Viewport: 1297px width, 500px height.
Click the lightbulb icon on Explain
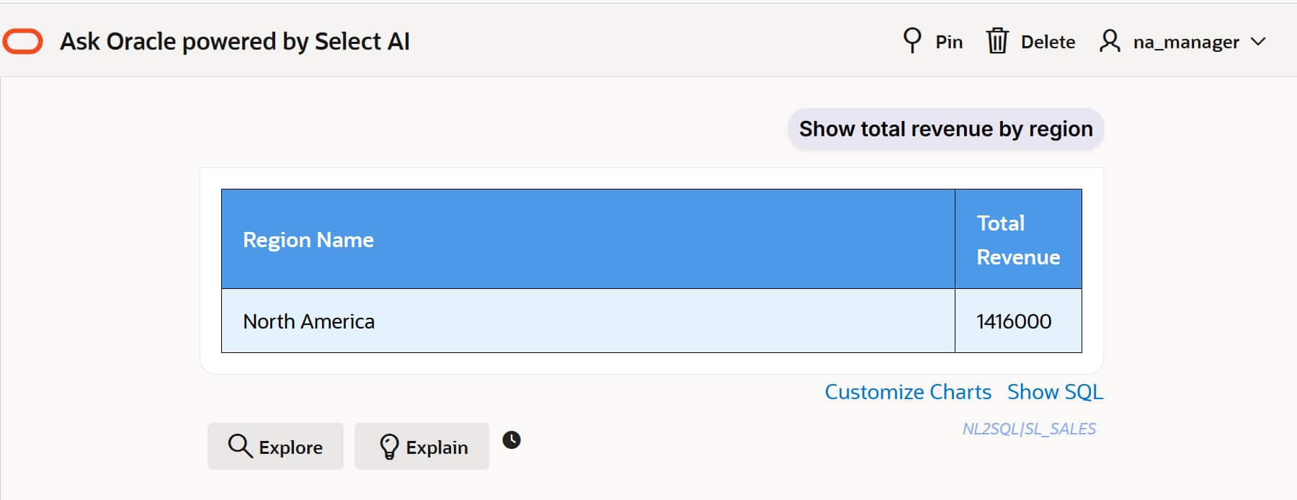389,447
